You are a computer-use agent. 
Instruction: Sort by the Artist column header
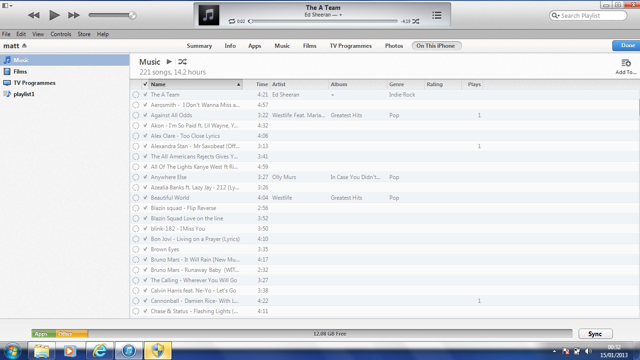[x=299, y=84]
